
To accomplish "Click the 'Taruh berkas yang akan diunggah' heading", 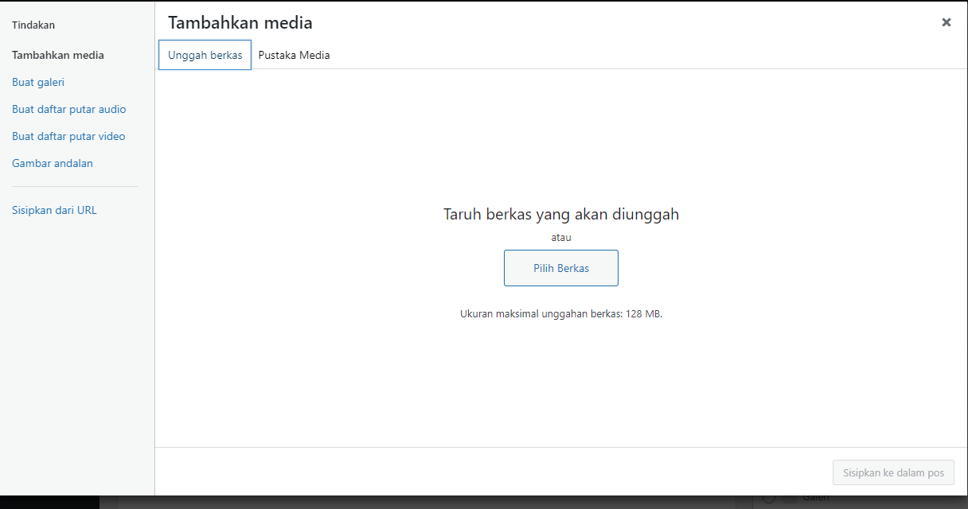I will point(560,214).
